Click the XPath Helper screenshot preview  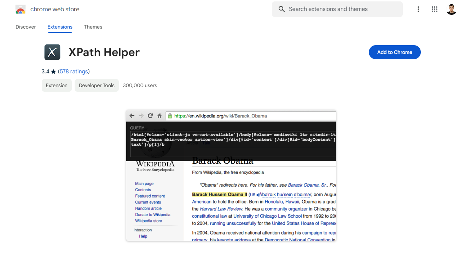[x=231, y=176]
